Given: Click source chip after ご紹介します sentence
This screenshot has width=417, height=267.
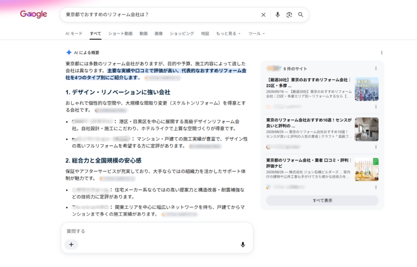Looking at the screenshot, I should click(163, 78).
